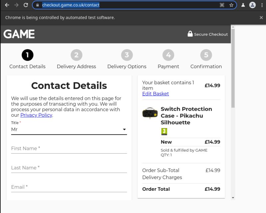This screenshot has height=213, width=266.
Task: Select step 1 circle Contact Details
Action: 28,55
